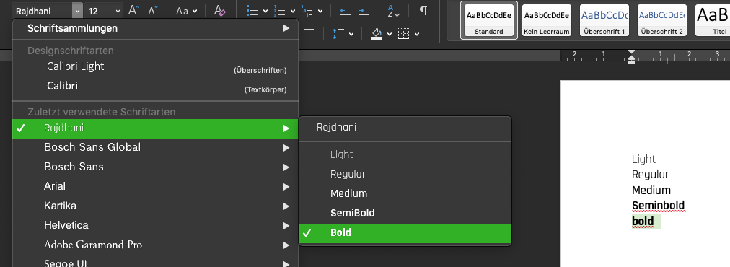
Task: Click the sort A to Z icon
Action: click(x=393, y=10)
